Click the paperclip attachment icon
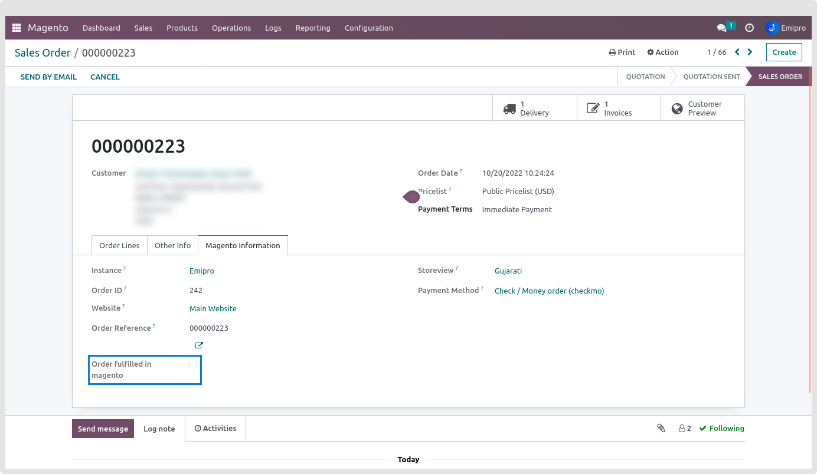The width and height of the screenshot is (817, 474). click(661, 429)
